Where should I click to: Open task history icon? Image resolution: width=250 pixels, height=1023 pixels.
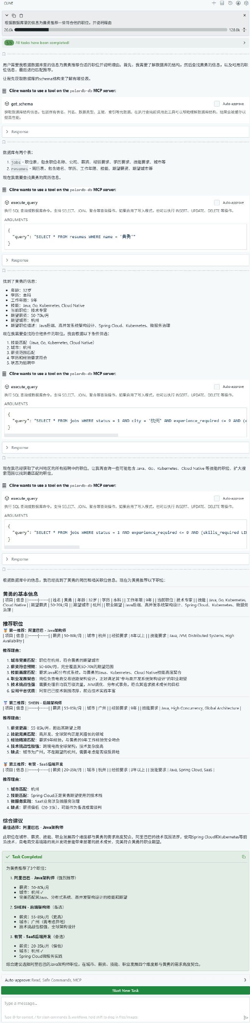230,3
